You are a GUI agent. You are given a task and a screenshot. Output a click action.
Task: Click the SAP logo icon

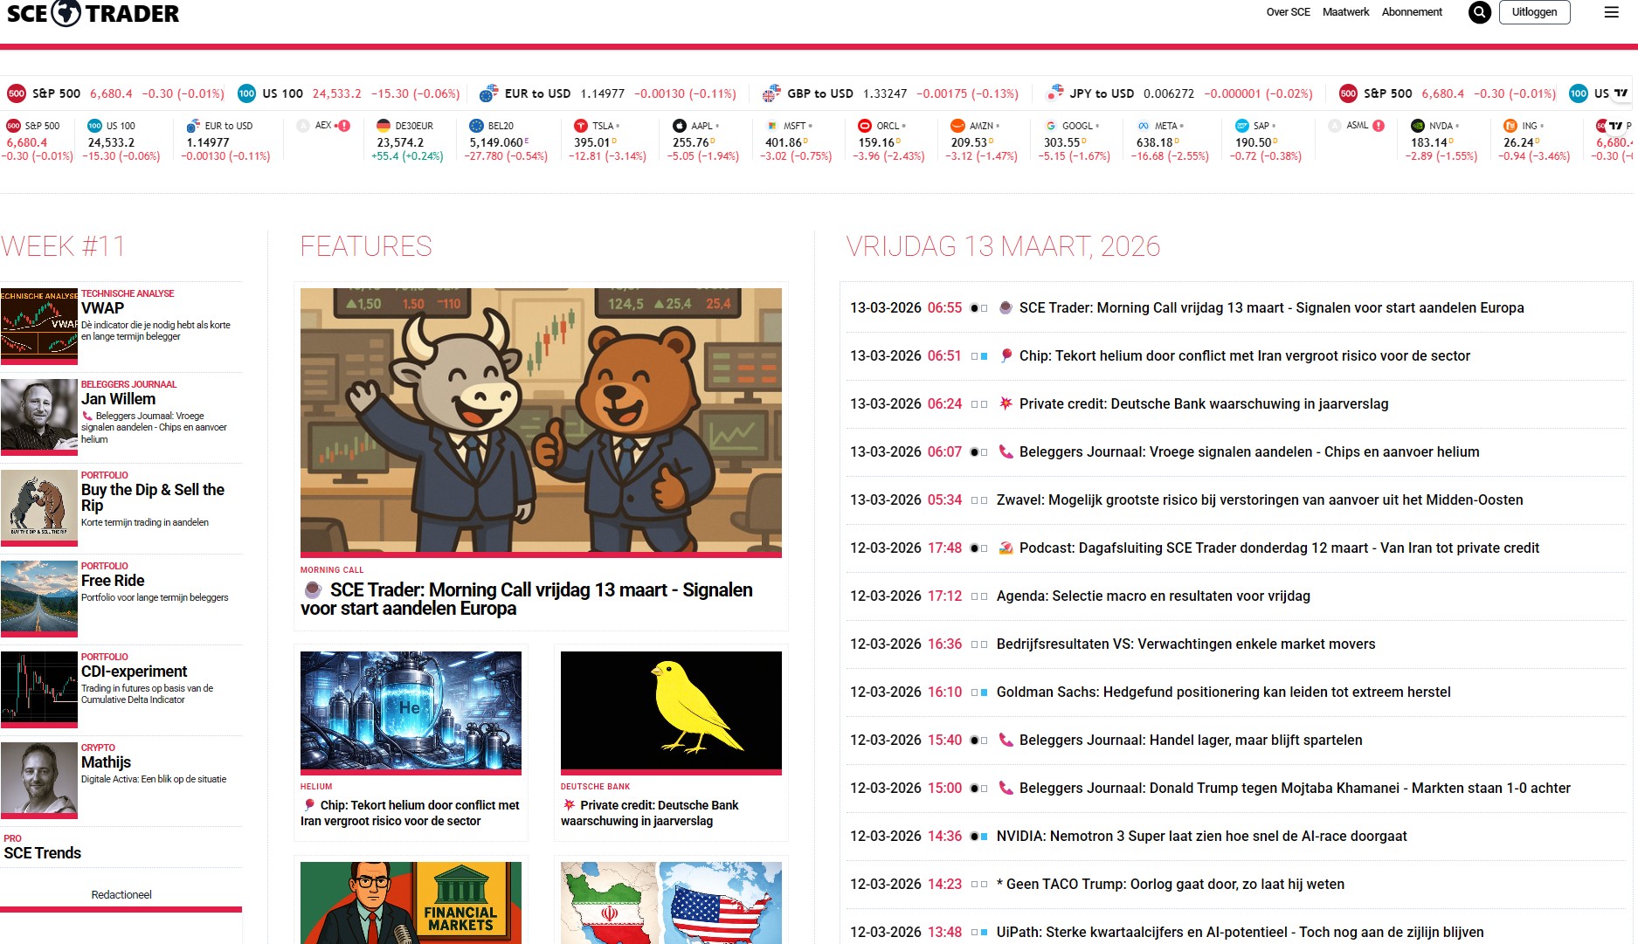(1242, 126)
